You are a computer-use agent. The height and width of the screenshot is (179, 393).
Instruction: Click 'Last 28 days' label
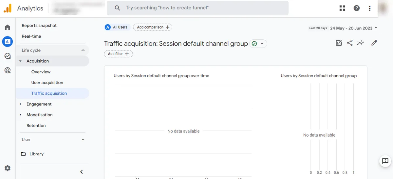pyautogui.click(x=318, y=28)
